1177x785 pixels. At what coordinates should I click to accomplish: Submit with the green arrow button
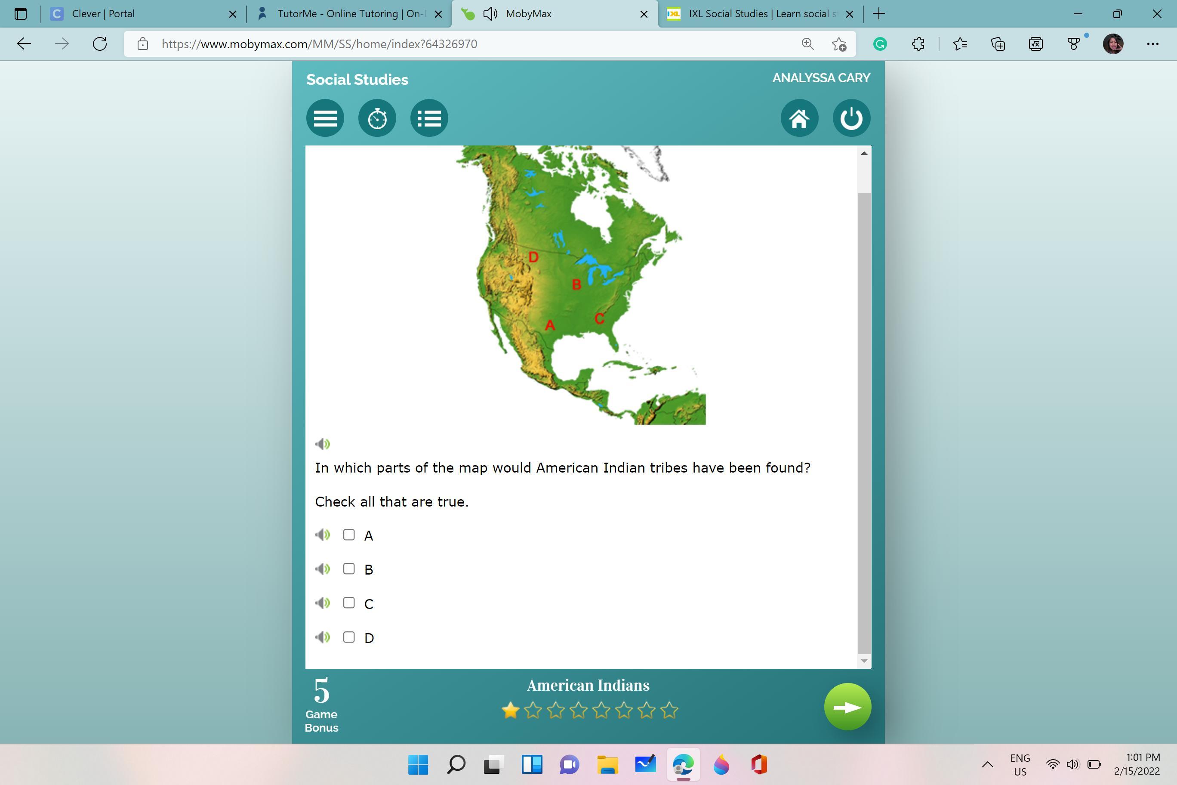tap(847, 707)
